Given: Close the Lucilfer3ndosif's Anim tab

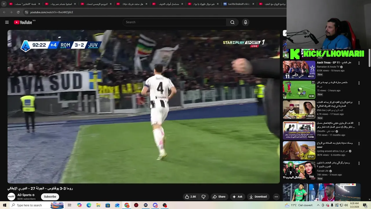Looking at the screenshot, I should click(253, 4).
